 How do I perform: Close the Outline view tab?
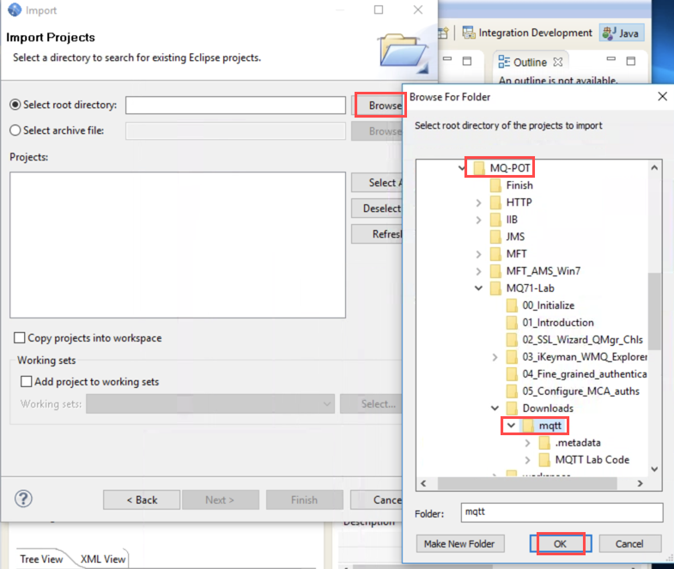[x=558, y=63]
